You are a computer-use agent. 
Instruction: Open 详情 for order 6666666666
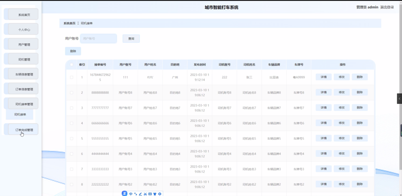[323, 123]
